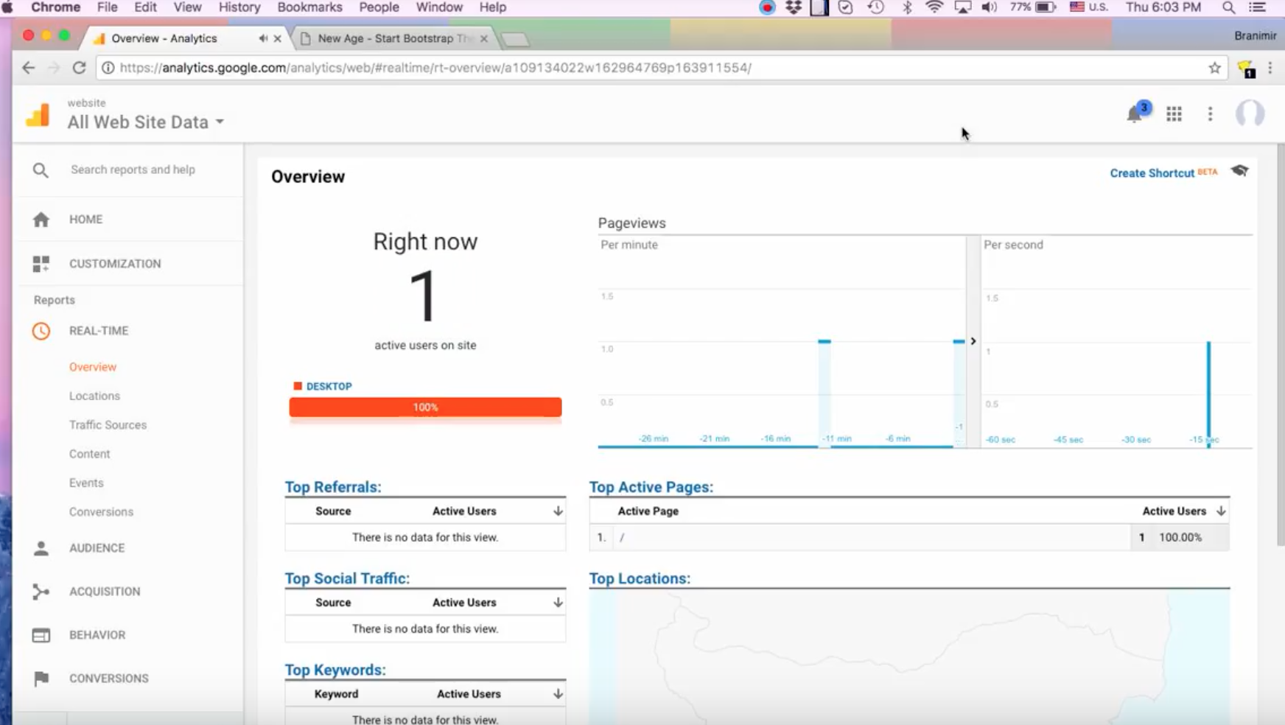Open Spotlight search in the menu bar
Image resolution: width=1285 pixels, height=725 pixels.
[x=1228, y=7]
